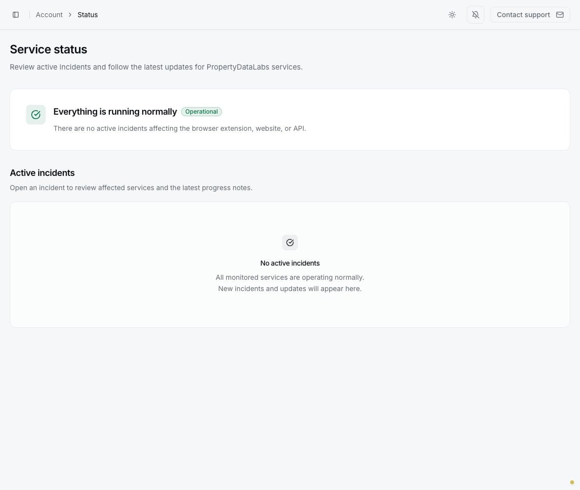Select the Status breadcrumb item
The height and width of the screenshot is (490, 580).
(x=88, y=15)
